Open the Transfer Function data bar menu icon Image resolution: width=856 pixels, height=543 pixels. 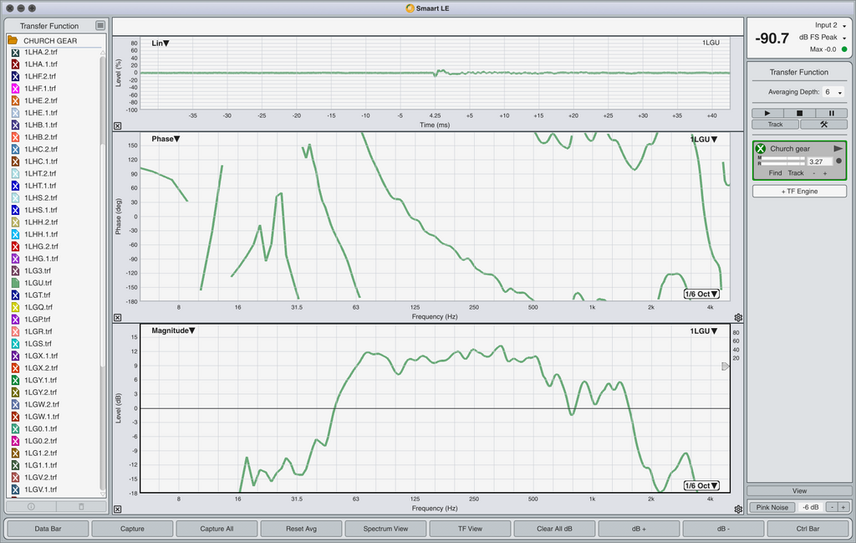coord(100,26)
